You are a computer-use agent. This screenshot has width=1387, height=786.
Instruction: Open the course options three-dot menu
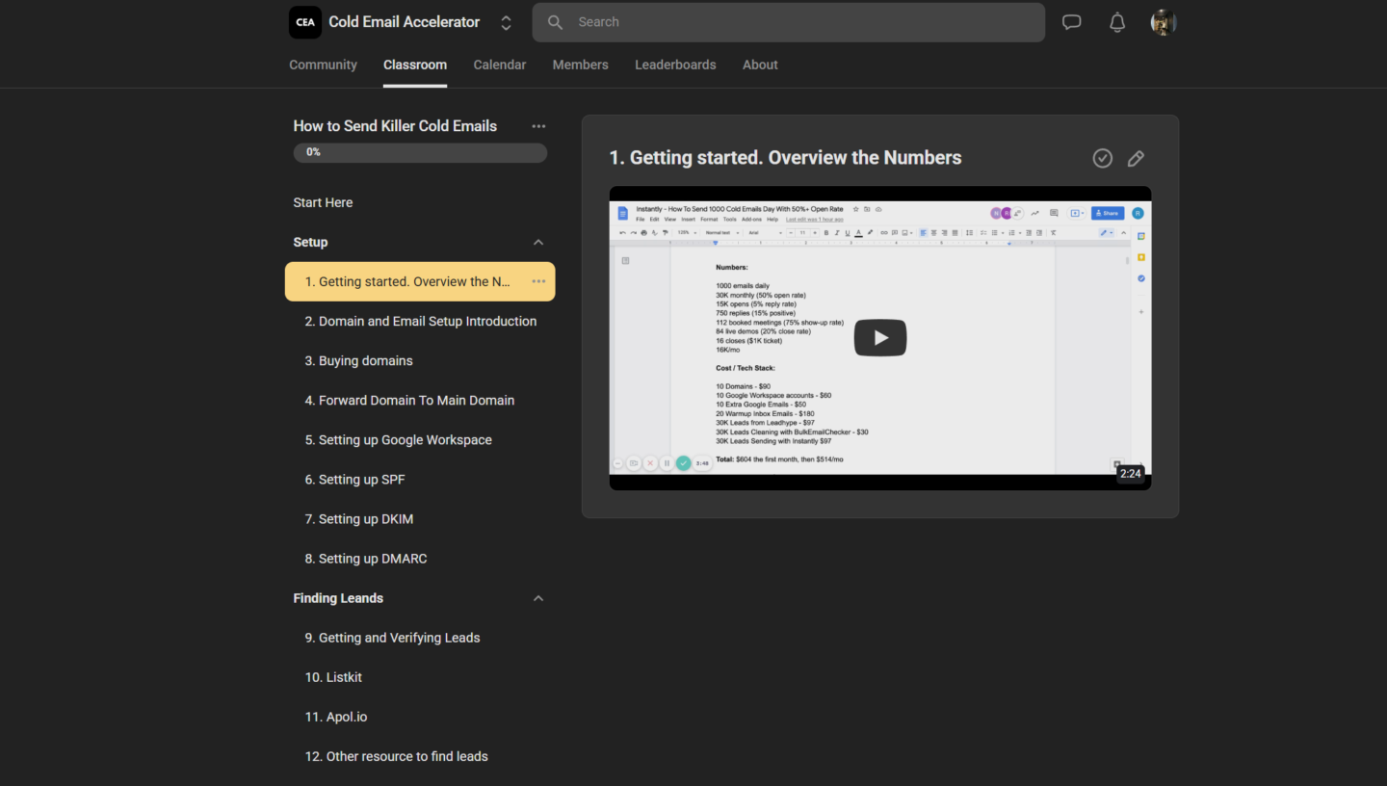[538, 126]
